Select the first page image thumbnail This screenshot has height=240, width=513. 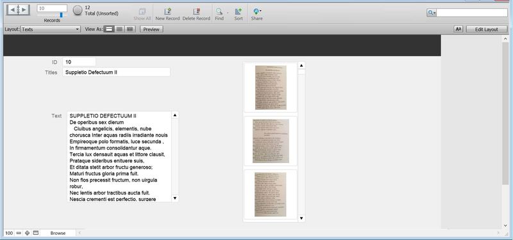(271, 87)
